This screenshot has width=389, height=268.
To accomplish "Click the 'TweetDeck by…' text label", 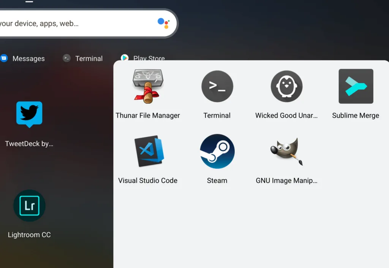I will pos(29,144).
